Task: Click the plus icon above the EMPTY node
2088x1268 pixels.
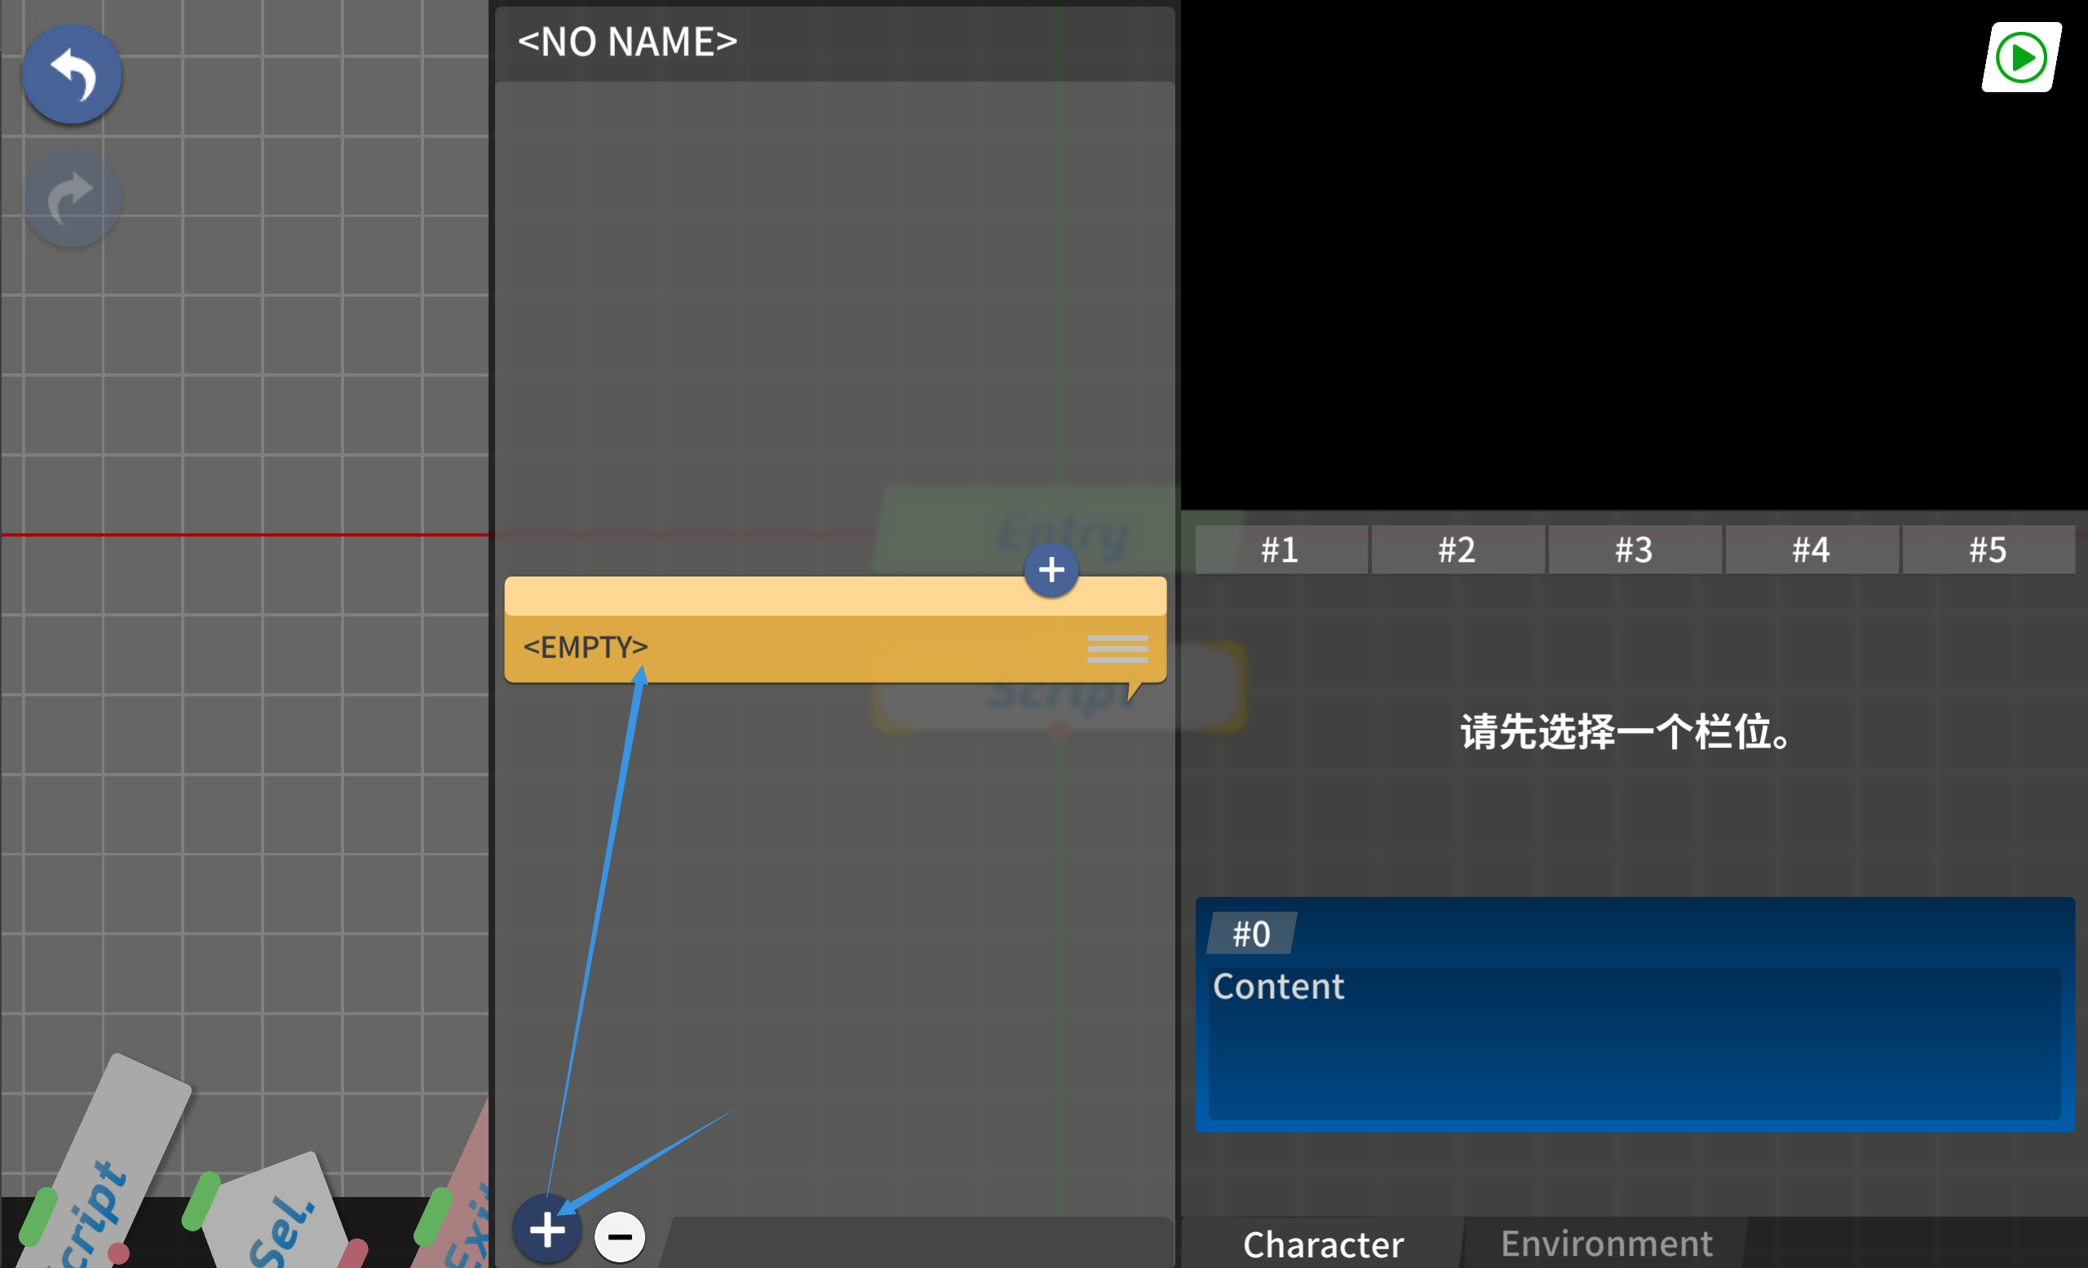Action: click(x=1051, y=570)
